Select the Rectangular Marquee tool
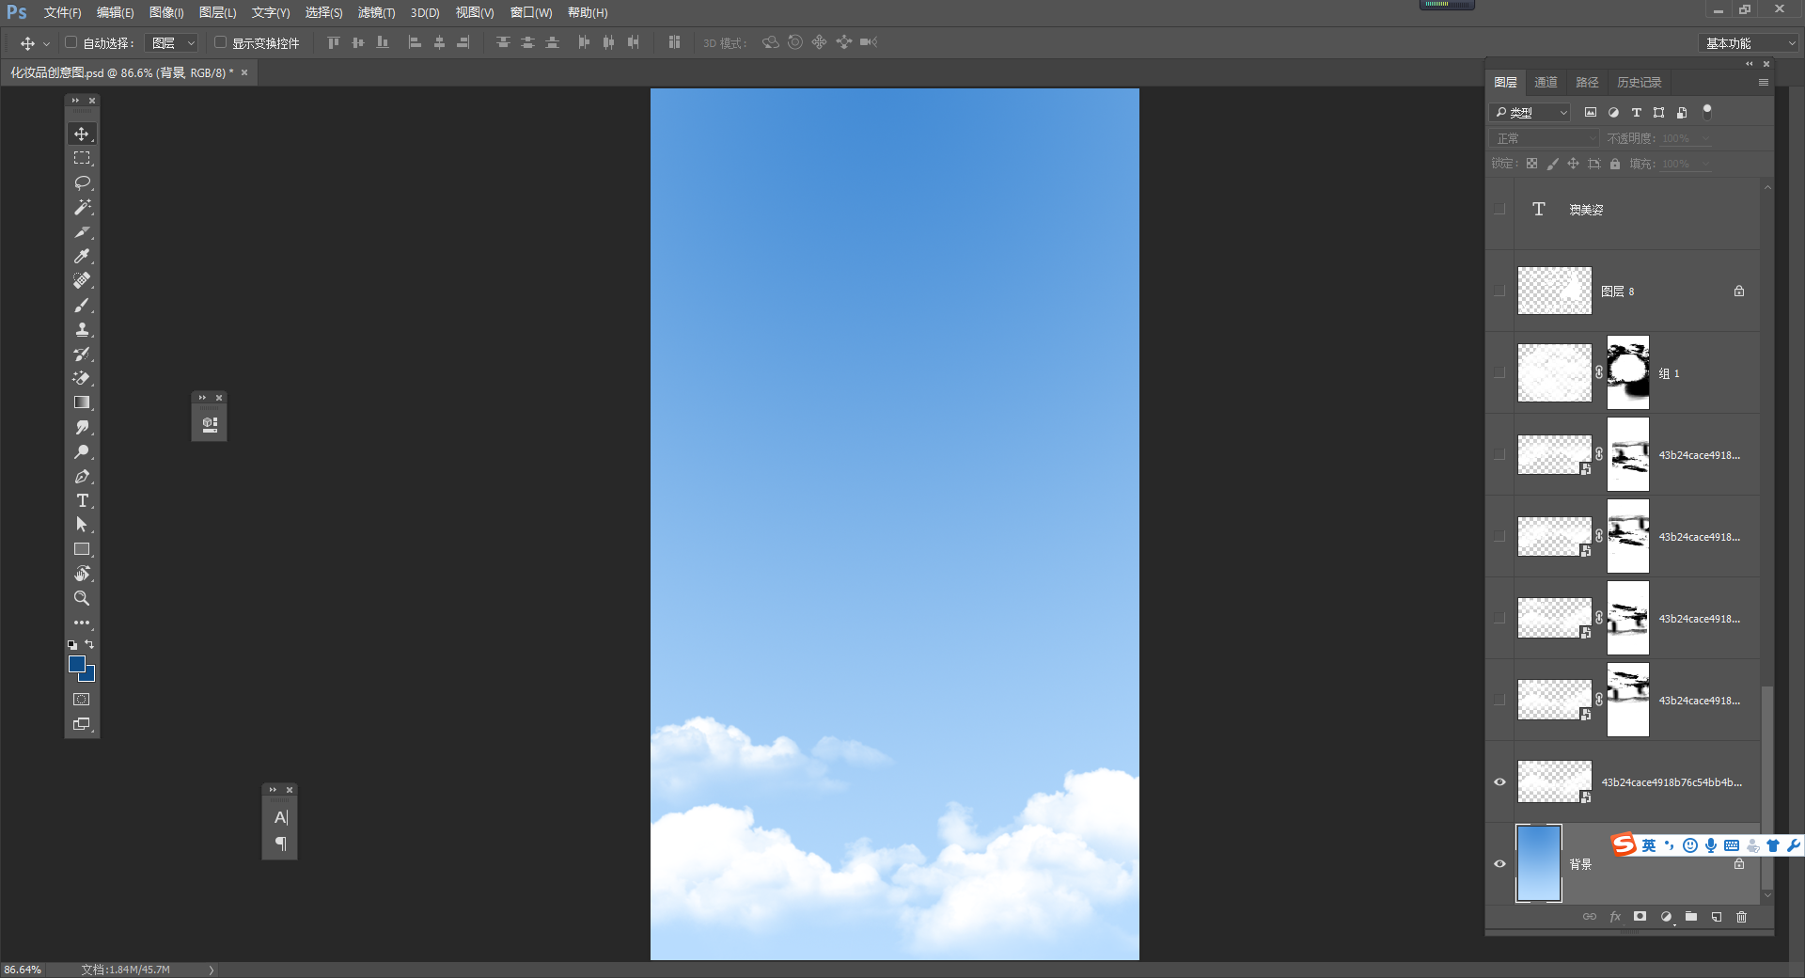This screenshot has height=978, width=1805. 82,158
